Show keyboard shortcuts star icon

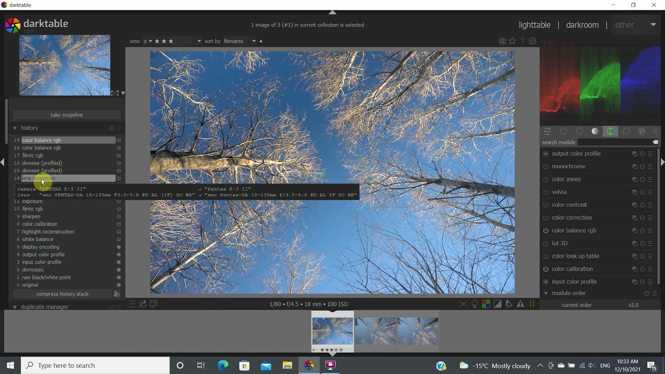pos(513,41)
